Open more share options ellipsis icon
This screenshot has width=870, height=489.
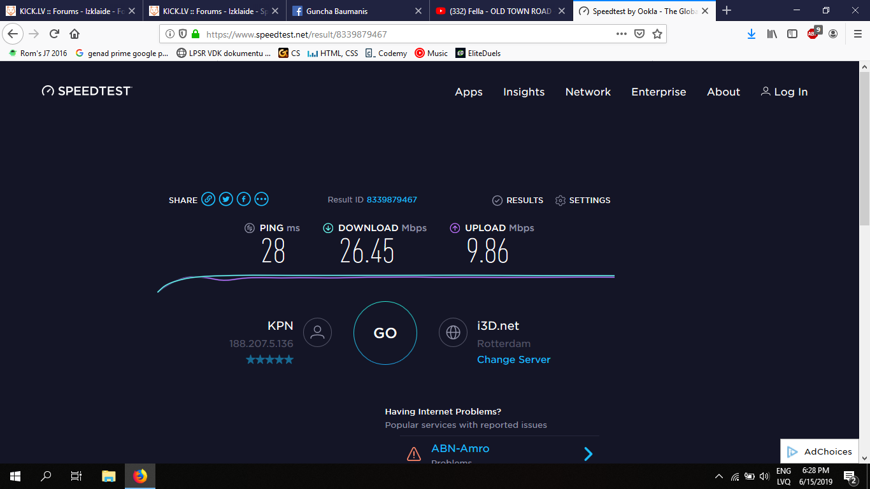261,199
